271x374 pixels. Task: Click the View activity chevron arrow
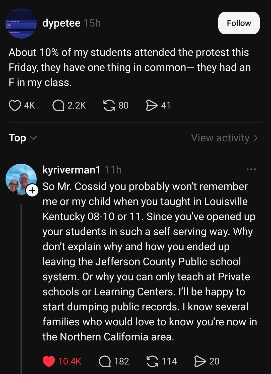click(x=256, y=138)
